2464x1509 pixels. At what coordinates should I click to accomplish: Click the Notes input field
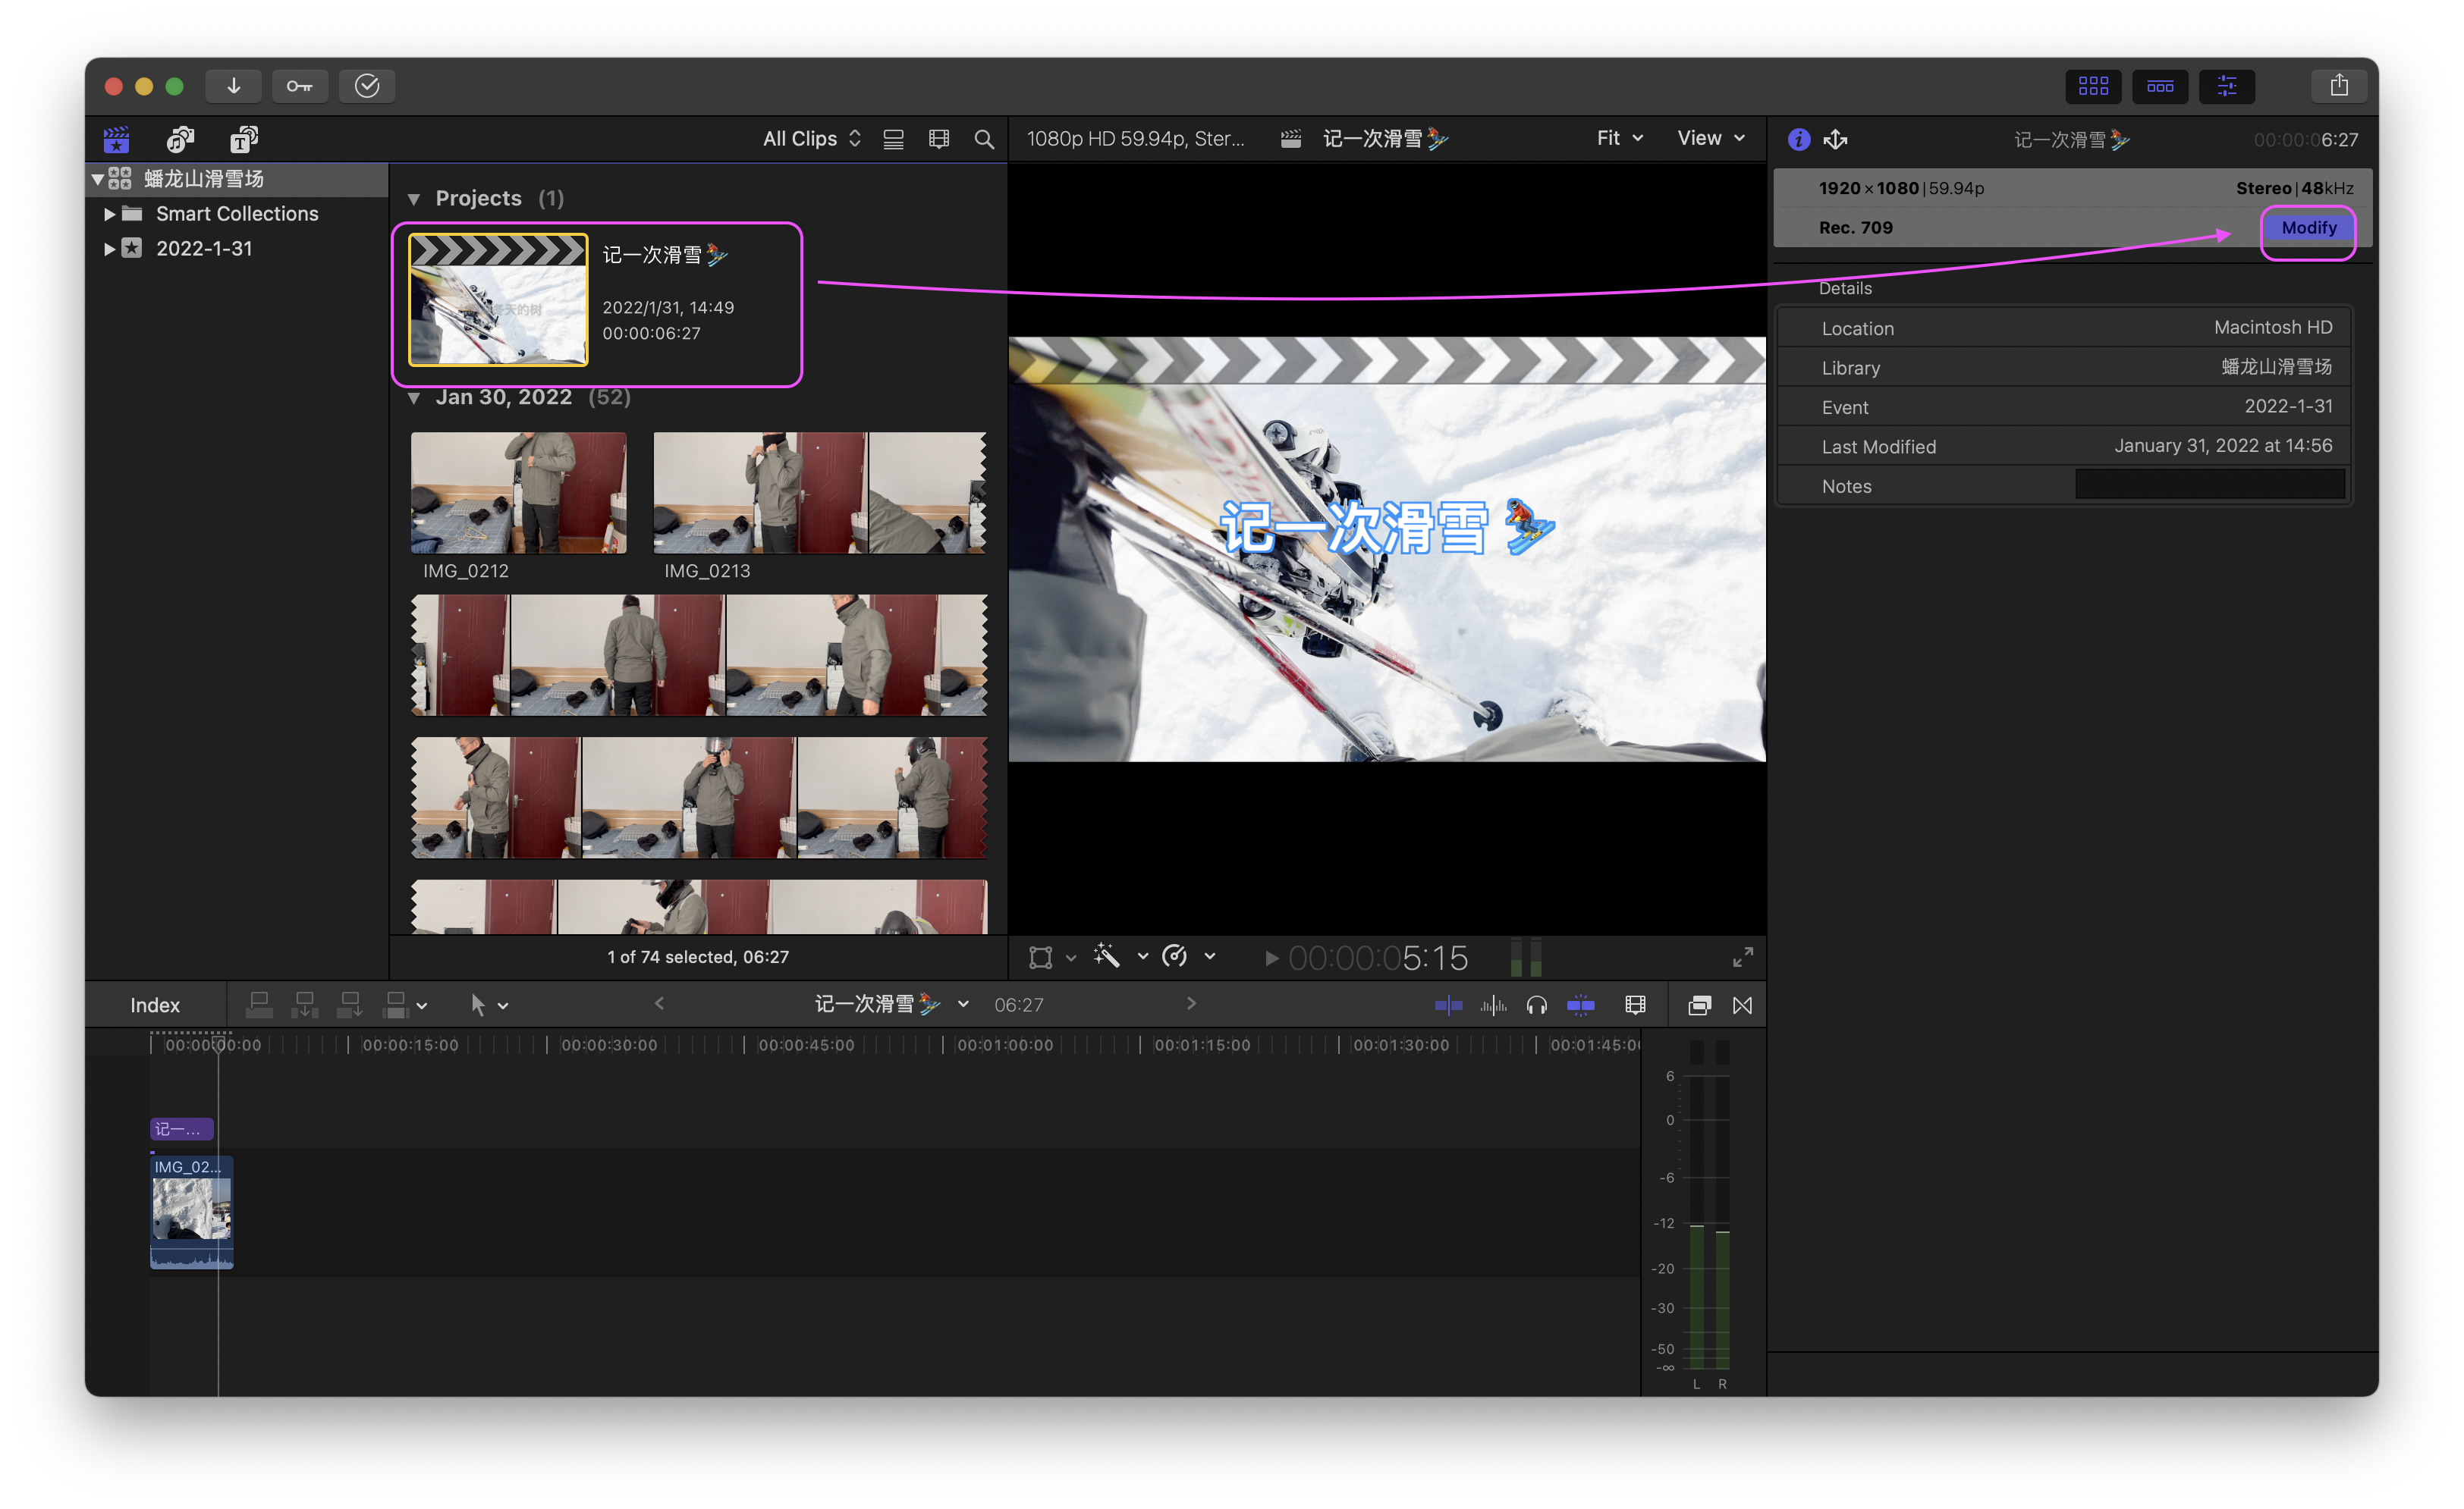(x=2209, y=485)
